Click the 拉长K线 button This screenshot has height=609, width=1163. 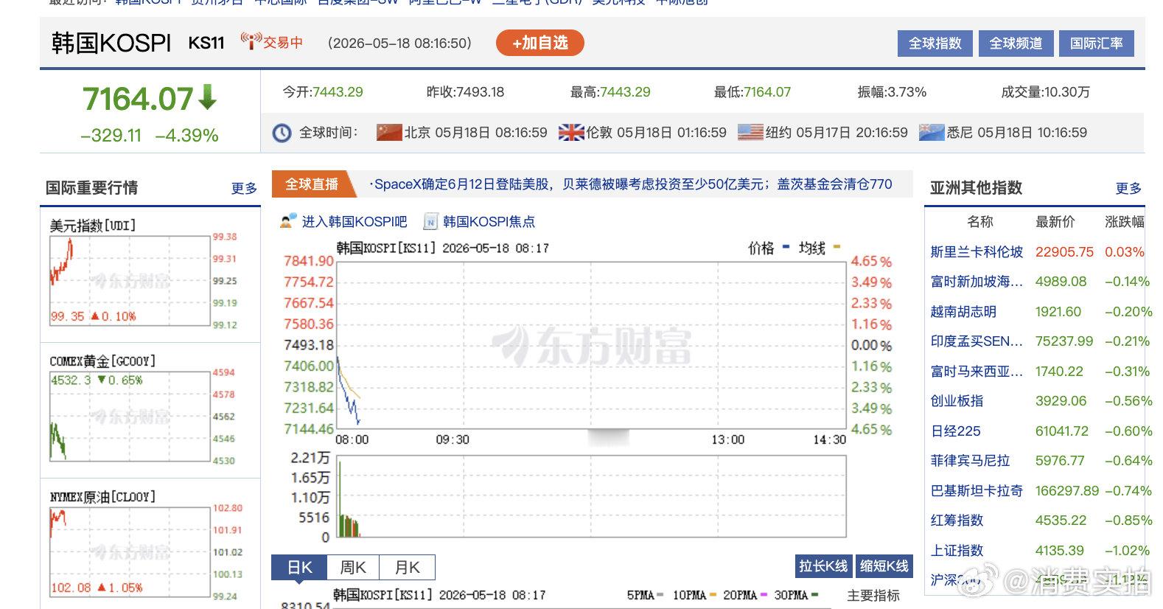(823, 565)
